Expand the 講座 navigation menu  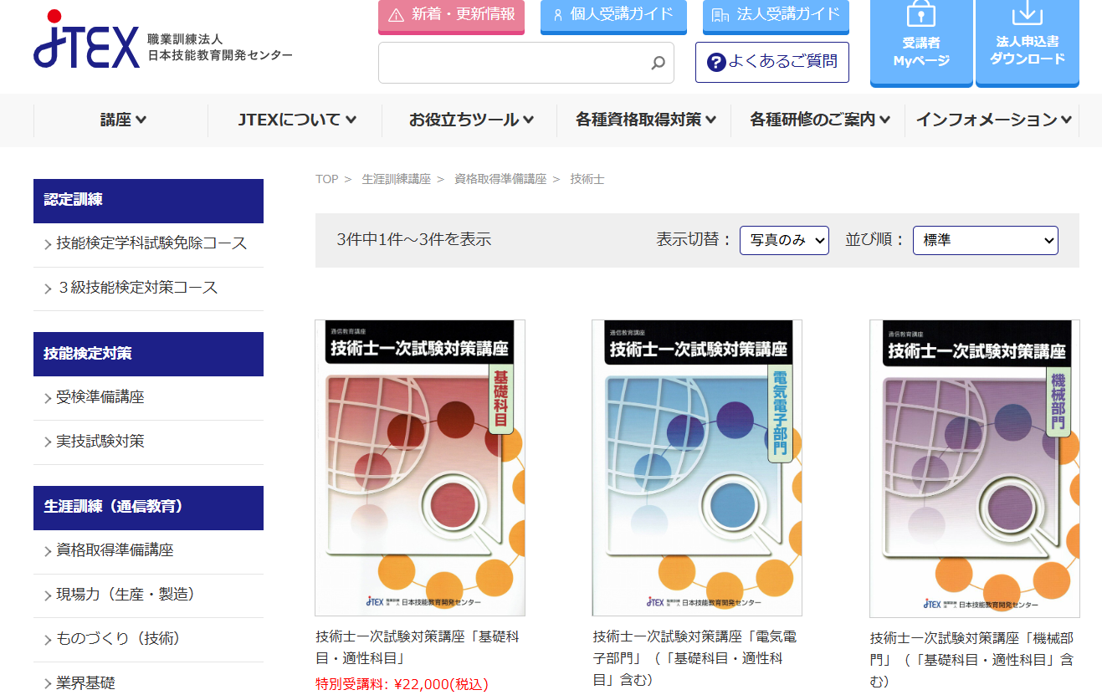(x=122, y=120)
